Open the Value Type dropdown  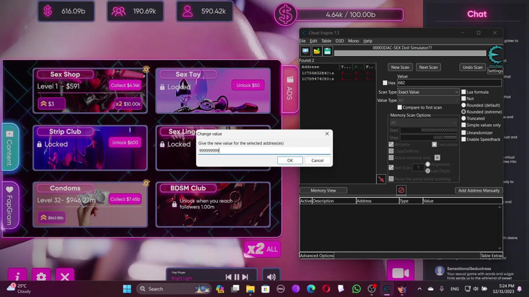pos(428,101)
